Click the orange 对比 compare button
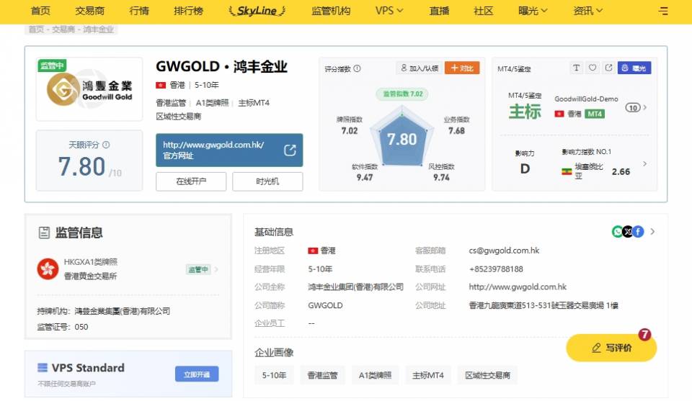Image resolution: width=692 pixels, height=401 pixels. [x=462, y=68]
